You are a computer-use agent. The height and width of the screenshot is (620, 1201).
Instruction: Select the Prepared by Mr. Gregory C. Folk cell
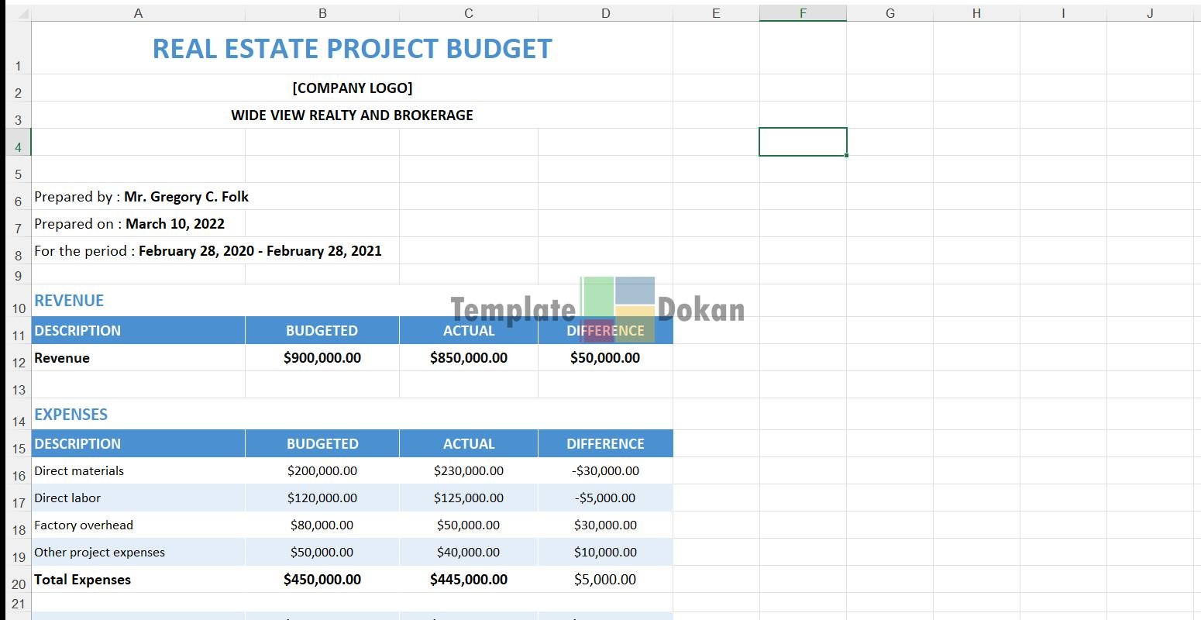(x=141, y=197)
